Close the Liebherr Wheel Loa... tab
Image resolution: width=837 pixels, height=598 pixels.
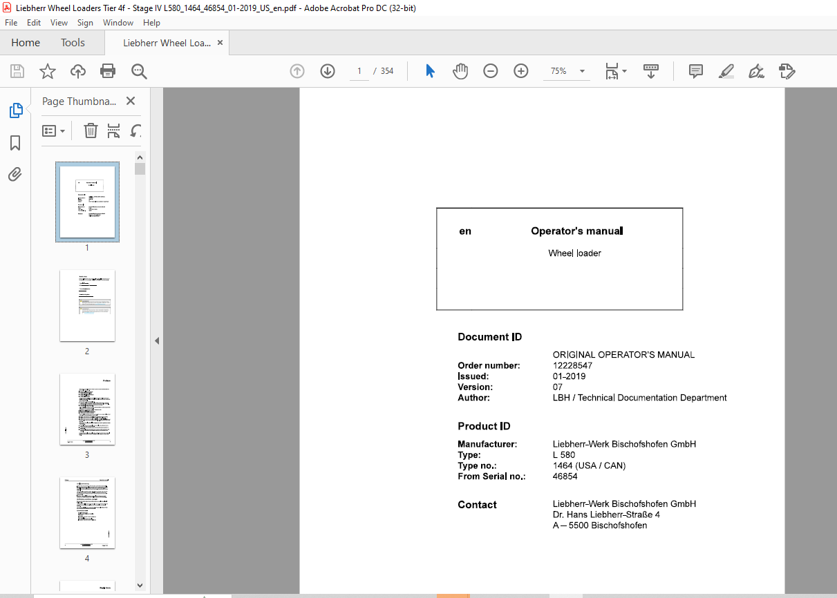click(220, 42)
